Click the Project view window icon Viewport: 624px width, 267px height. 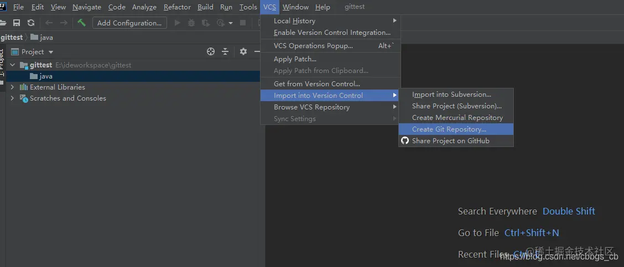(x=15, y=52)
